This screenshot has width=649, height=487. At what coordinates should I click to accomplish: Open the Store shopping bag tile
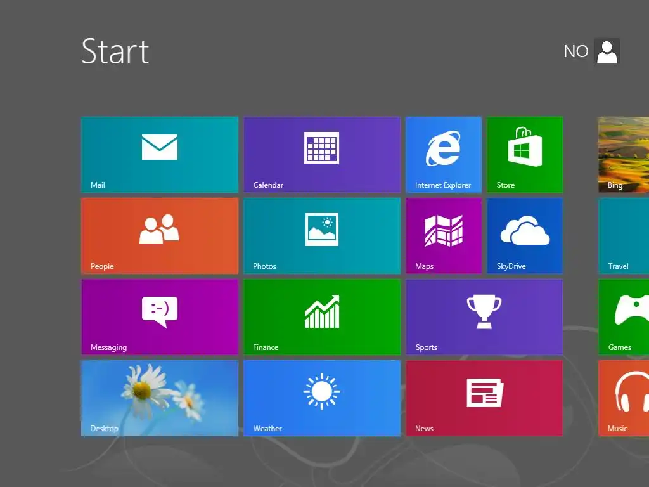click(x=524, y=155)
